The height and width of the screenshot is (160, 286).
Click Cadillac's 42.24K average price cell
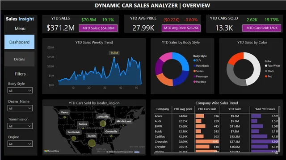coord(183,136)
